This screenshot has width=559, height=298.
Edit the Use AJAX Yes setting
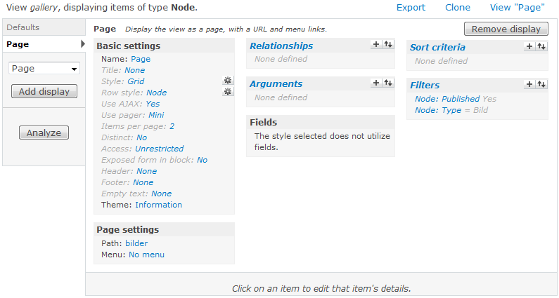pyautogui.click(x=153, y=104)
